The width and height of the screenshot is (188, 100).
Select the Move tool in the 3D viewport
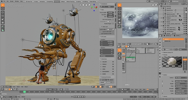pos(3,12)
